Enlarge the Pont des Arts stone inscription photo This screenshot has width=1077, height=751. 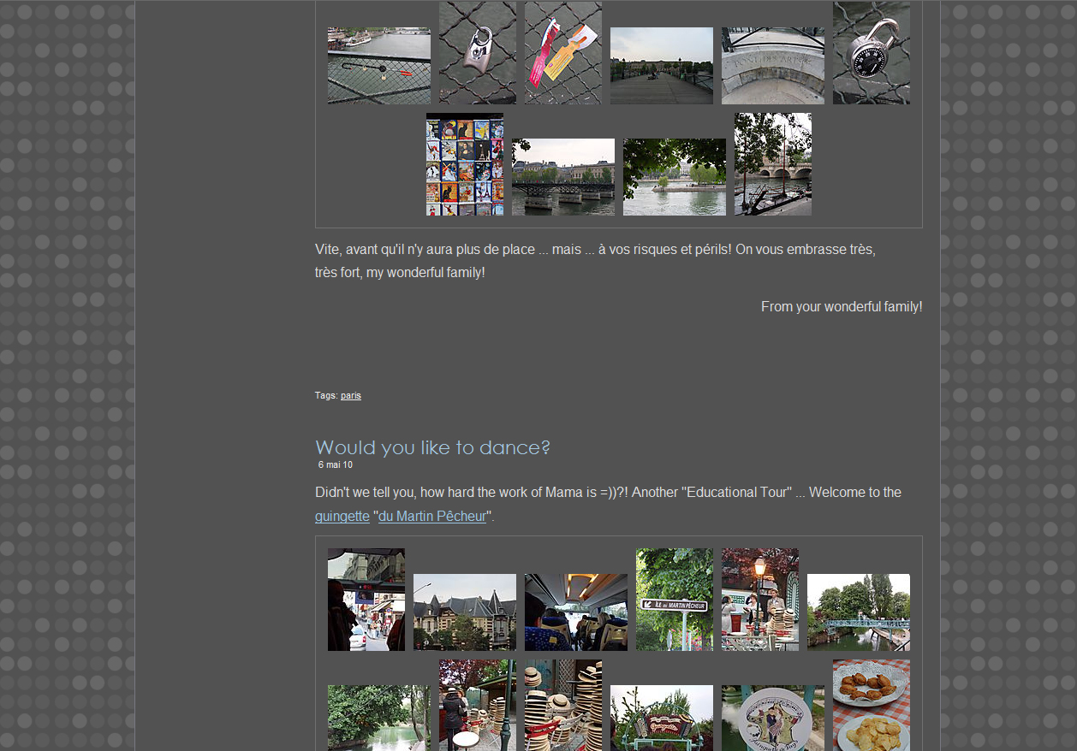[x=772, y=66]
